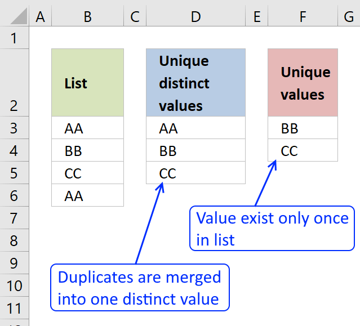Select row 10 header
This screenshot has width=360, height=326.
14,285
